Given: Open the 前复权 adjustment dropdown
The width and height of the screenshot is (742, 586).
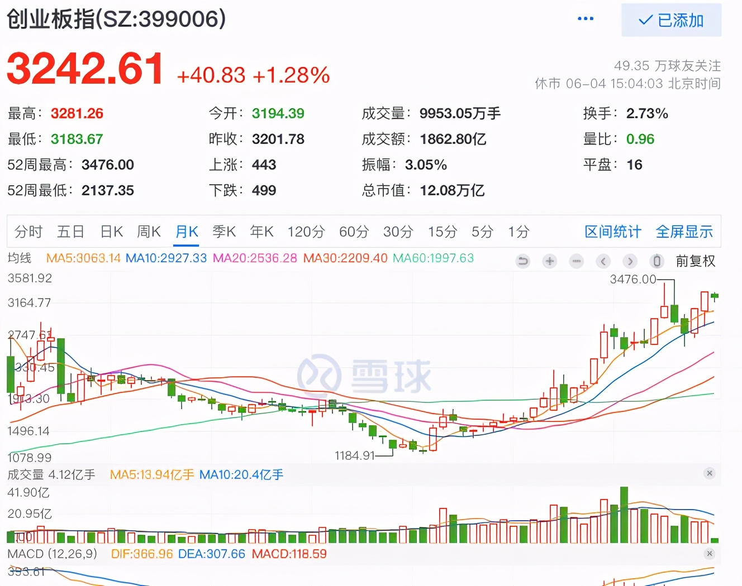Looking at the screenshot, I should pyautogui.click(x=695, y=261).
